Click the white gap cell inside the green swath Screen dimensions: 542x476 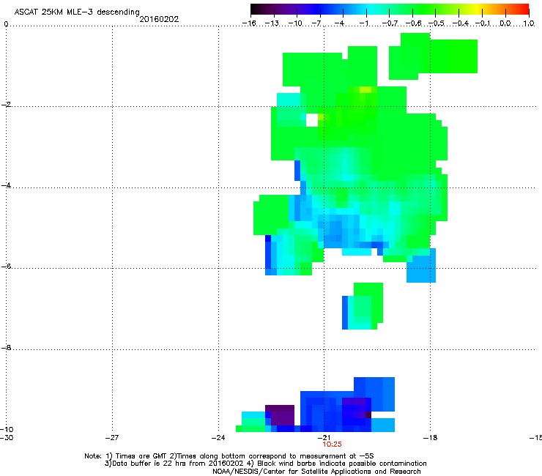312,120
